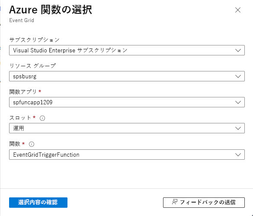This screenshot has height=216, width=253.
Task: Click the EventGridTriggerFunction field
Action: [x=127, y=155]
